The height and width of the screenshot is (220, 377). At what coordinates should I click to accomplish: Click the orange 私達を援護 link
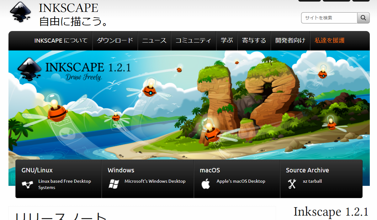pos(329,40)
